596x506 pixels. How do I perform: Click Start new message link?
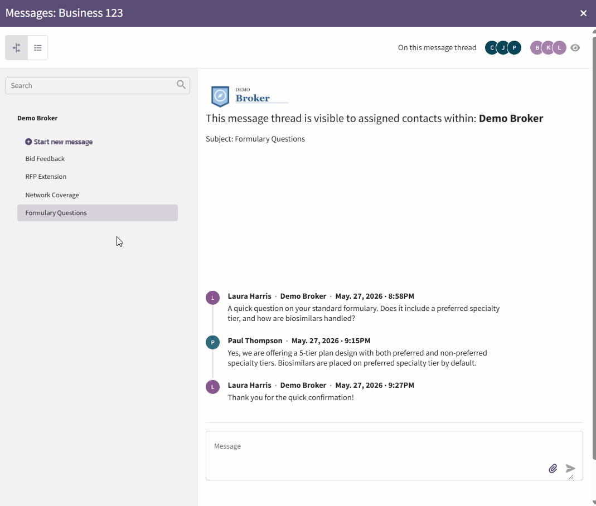click(x=63, y=142)
